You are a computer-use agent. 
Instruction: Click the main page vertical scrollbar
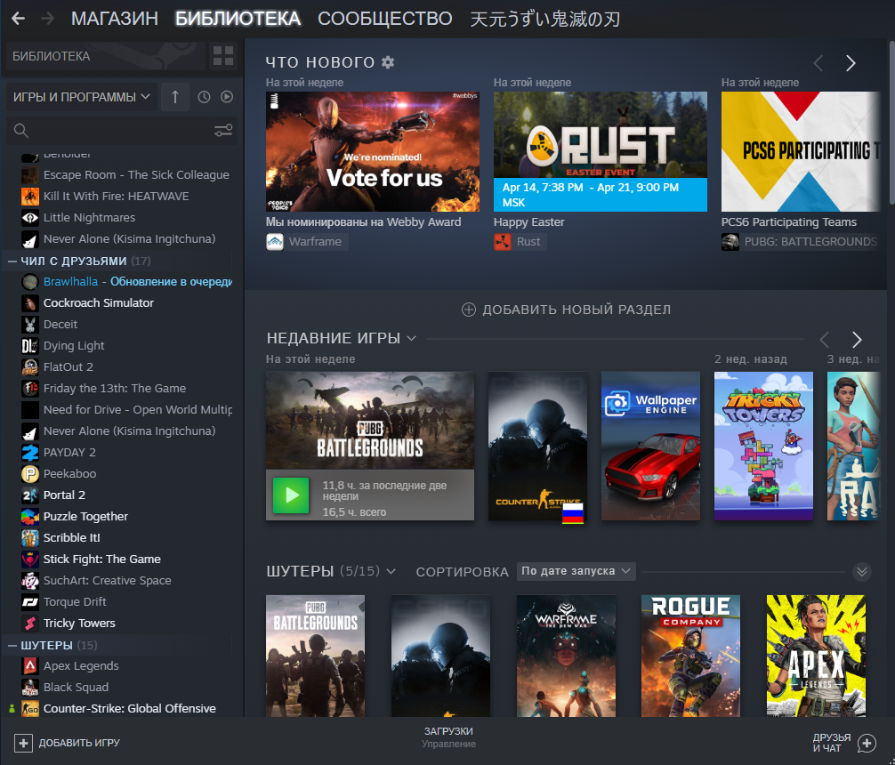tap(891, 123)
